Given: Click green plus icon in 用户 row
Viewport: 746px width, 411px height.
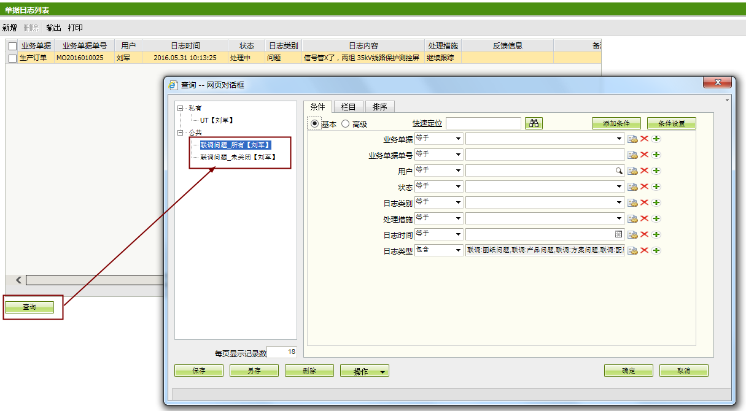Looking at the screenshot, I should click(656, 171).
